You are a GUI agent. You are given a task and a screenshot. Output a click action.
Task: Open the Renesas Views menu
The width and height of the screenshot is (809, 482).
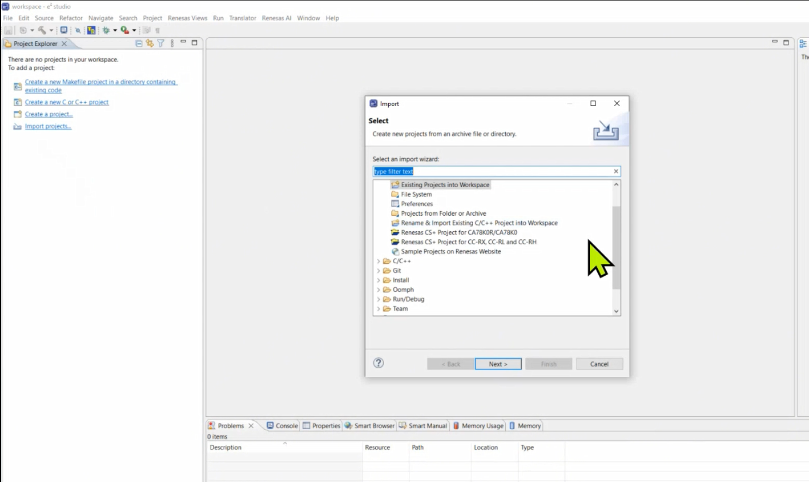pos(187,18)
